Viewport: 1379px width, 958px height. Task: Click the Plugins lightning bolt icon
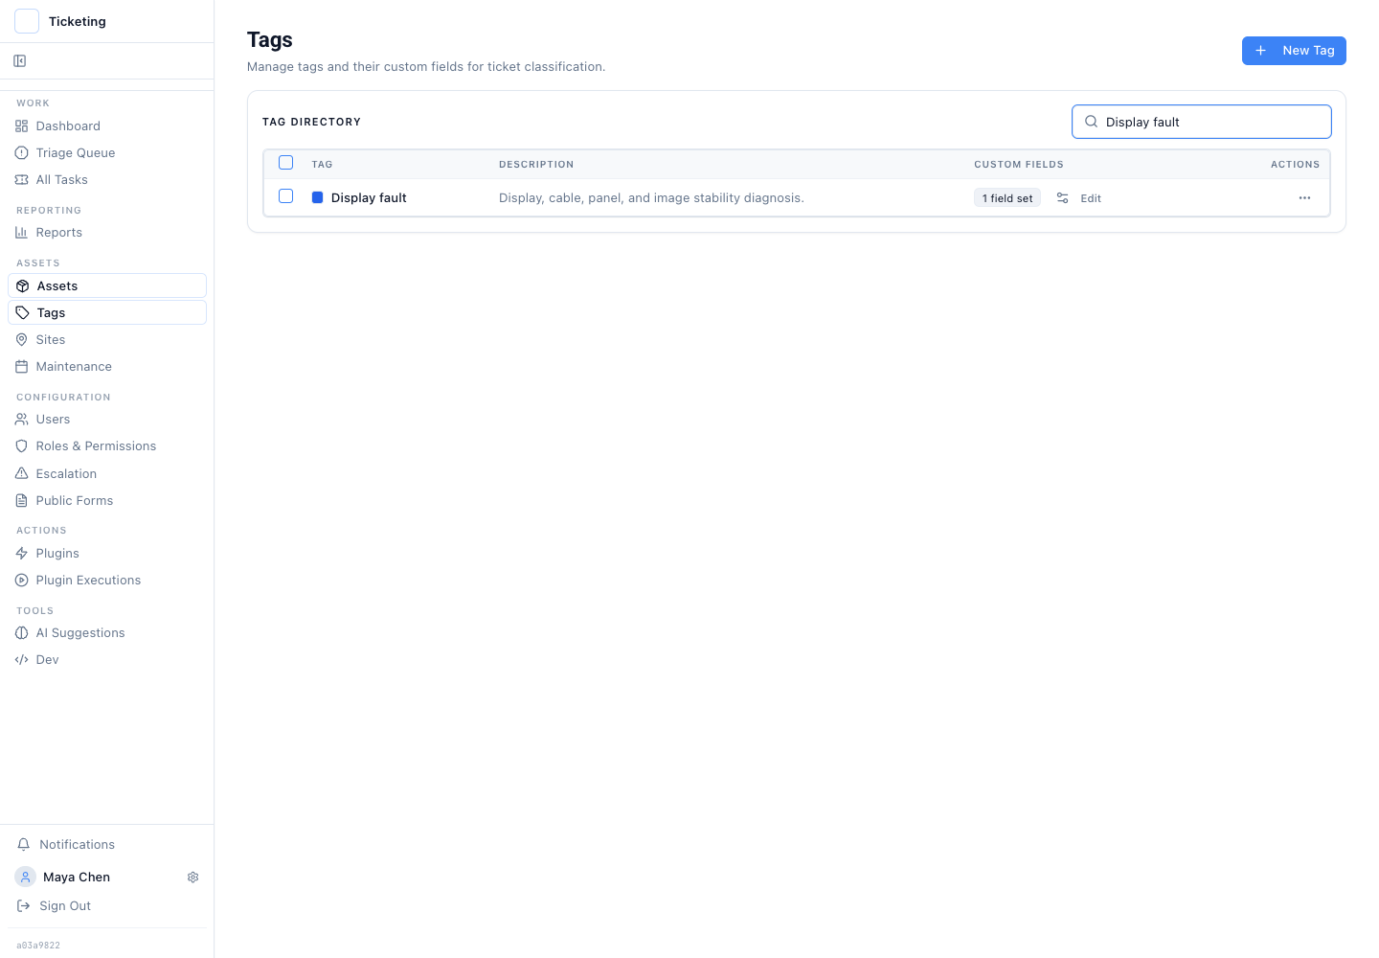coord(22,554)
